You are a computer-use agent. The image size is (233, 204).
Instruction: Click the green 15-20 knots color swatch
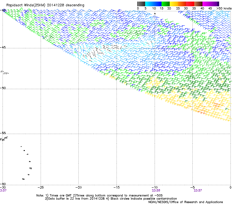coord(166,4)
